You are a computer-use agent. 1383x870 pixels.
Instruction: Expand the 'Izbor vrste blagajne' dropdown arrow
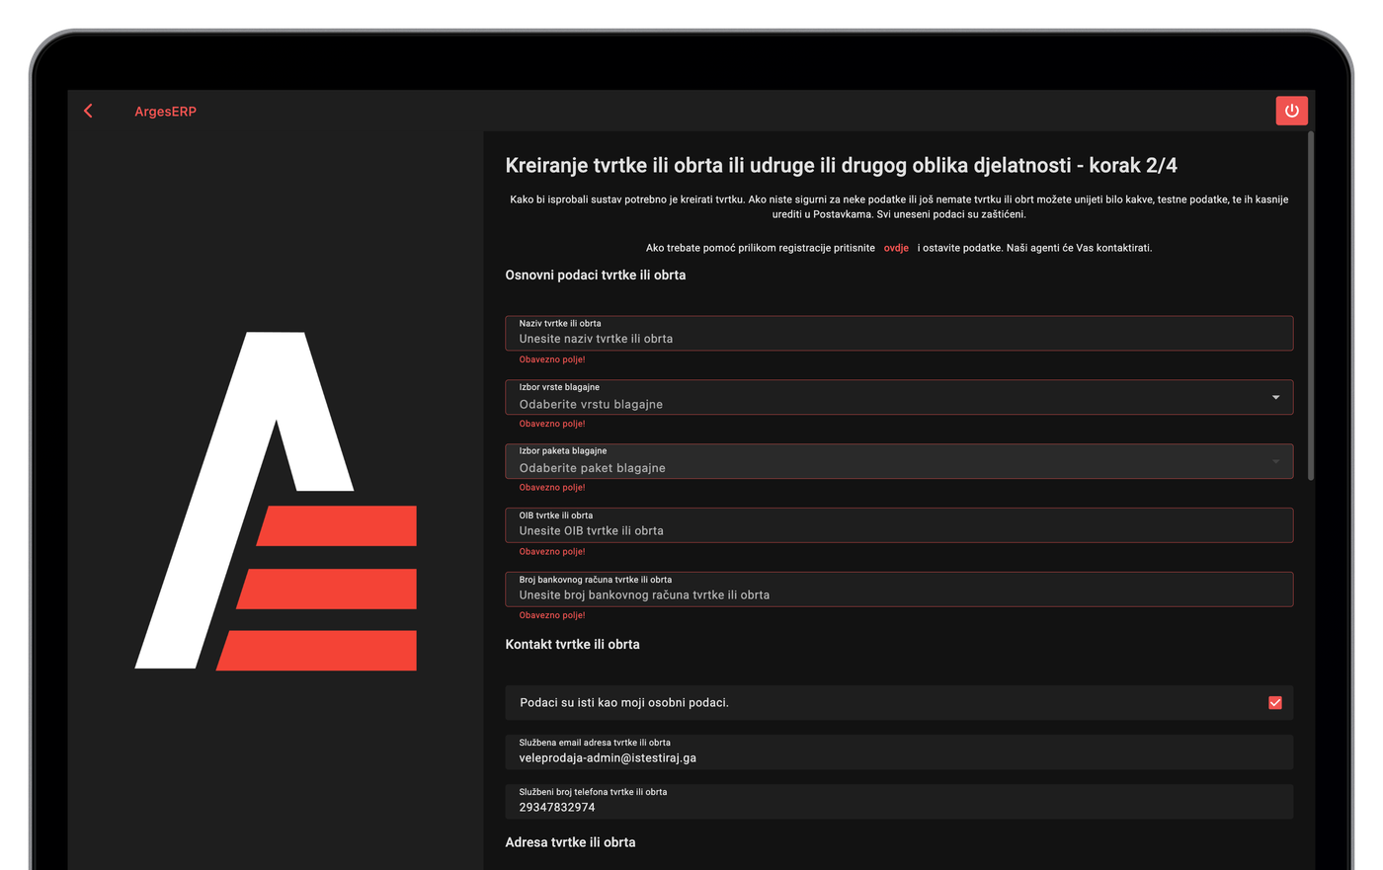click(1275, 398)
